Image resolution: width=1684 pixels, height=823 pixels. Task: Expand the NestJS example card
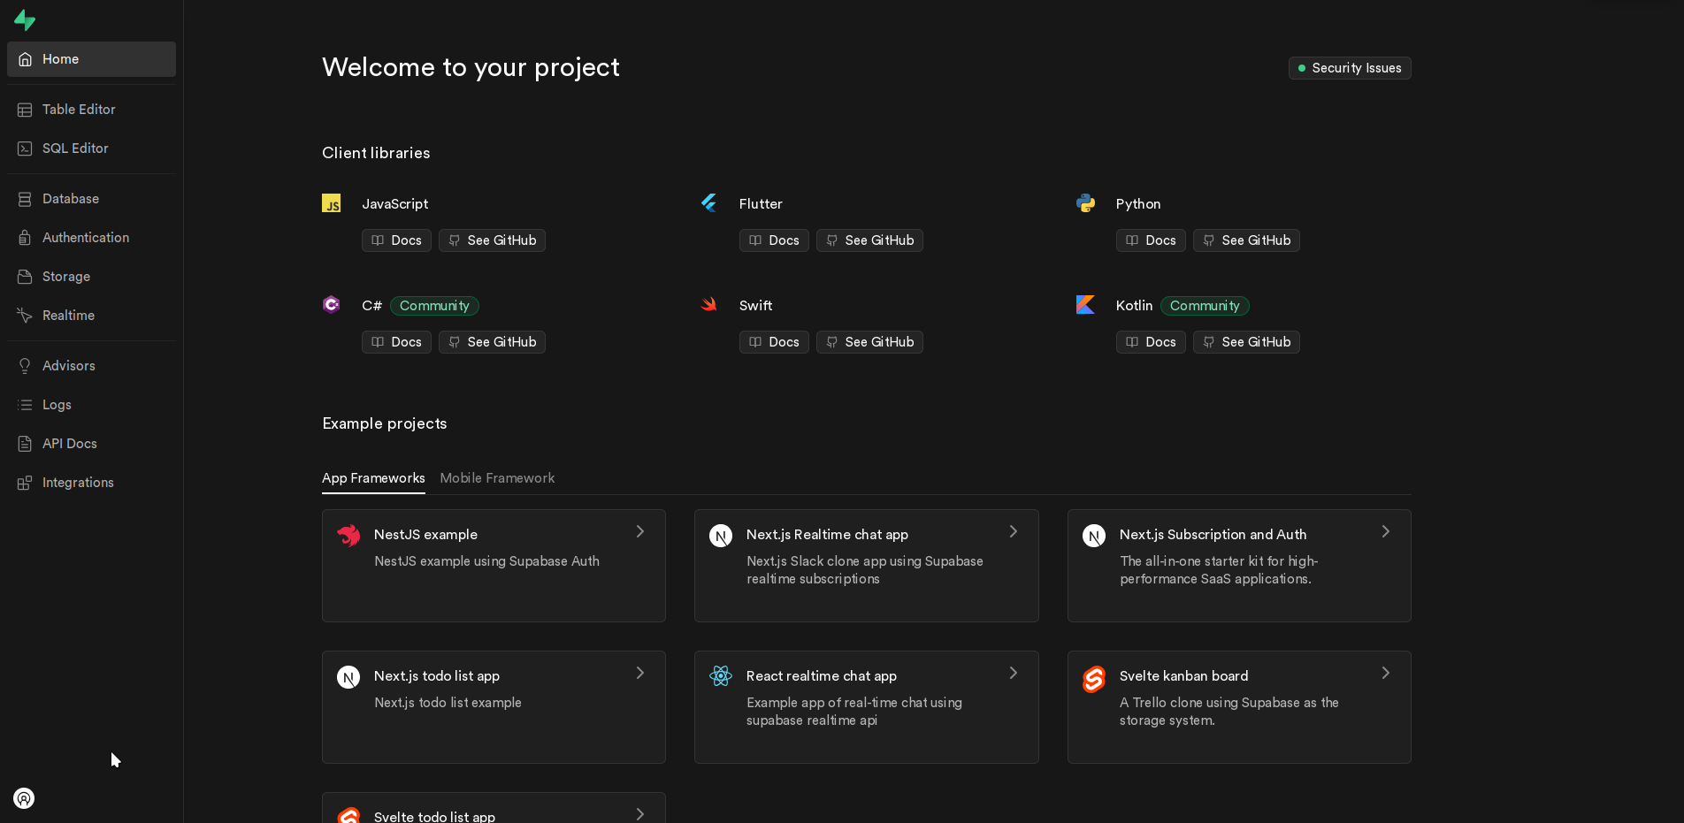pyautogui.click(x=639, y=531)
